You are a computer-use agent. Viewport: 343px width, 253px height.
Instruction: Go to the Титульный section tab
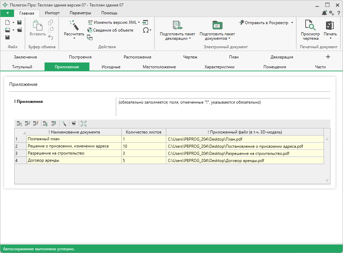click(x=22, y=67)
